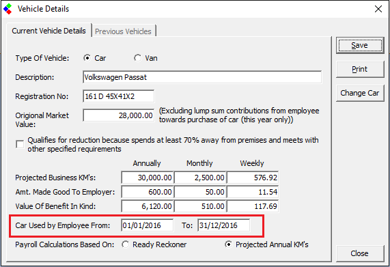Click the Value Of Benefit In Kind label

(x=55, y=206)
